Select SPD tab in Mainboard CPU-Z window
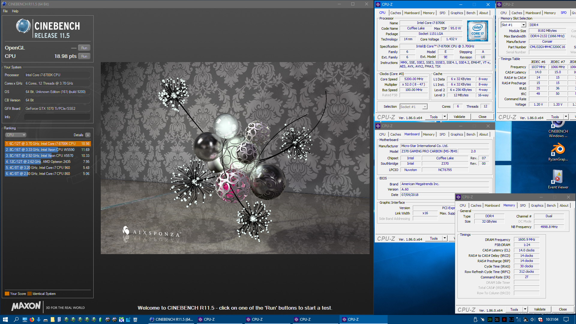This screenshot has width=576, height=324. pos(442,134)
